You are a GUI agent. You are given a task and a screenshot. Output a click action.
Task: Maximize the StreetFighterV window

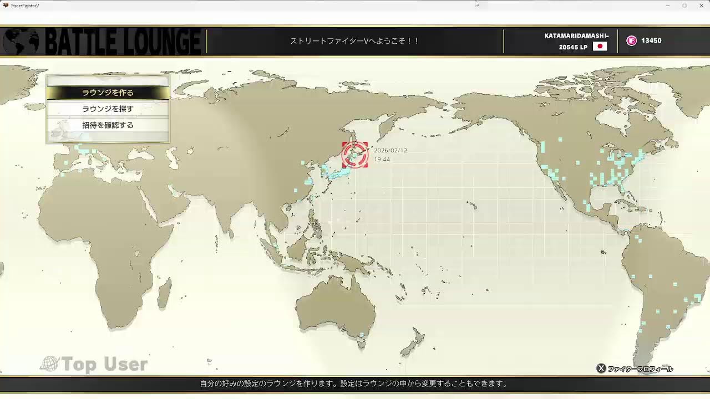[684, 6]
